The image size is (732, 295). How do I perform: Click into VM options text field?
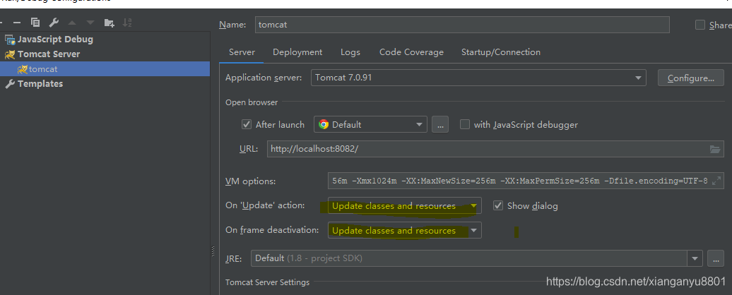(526, 181)
